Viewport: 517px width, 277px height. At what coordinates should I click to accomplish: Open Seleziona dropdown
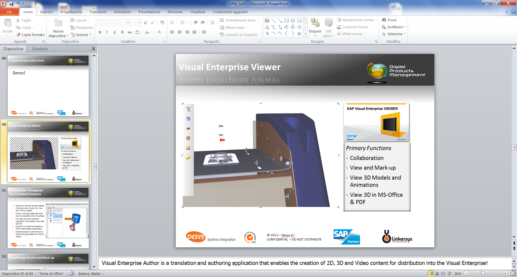pyautogui.click(x=393, y=34)
